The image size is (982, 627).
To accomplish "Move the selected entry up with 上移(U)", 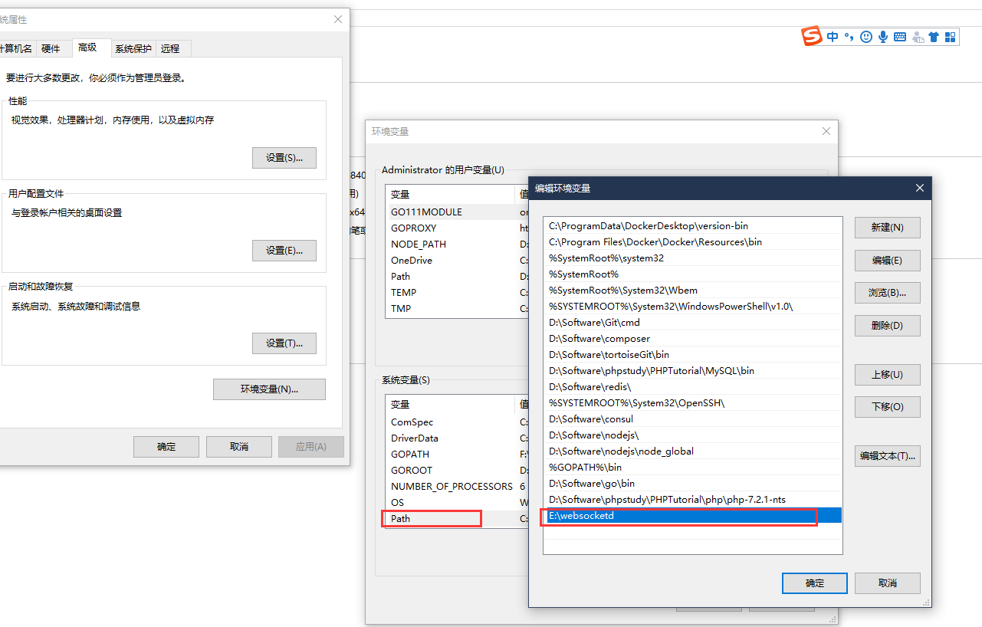I will [887, 374].
